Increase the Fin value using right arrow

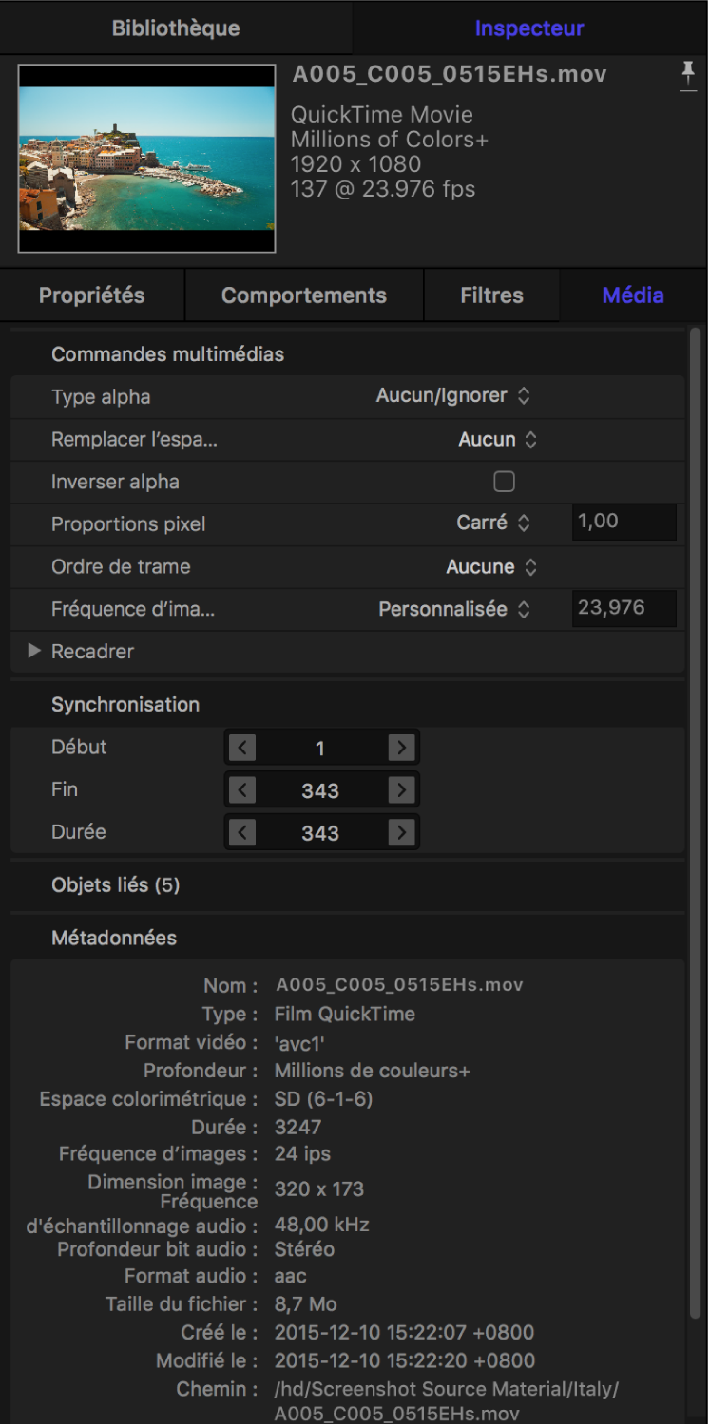[x=402, y=790]
